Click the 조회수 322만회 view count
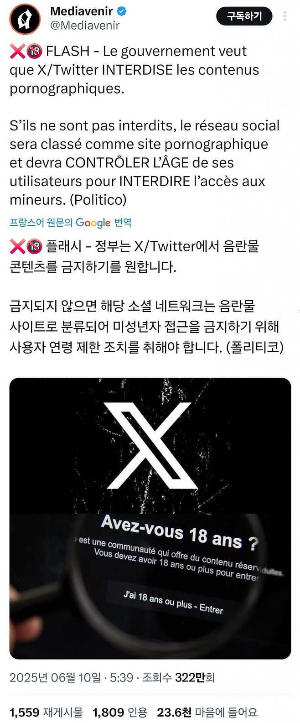Viewport: 300px width, 723px height. (x=178, y=677)
